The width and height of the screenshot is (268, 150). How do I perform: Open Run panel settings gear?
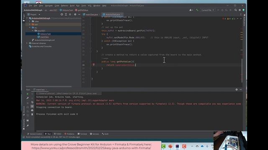click(x=237, y=90)
